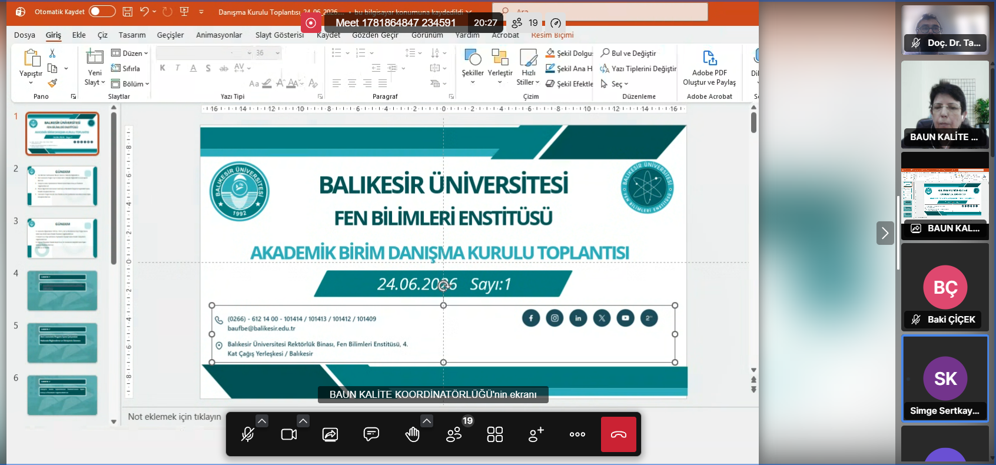Click Bul ve Değiştir

click(628, 53)
